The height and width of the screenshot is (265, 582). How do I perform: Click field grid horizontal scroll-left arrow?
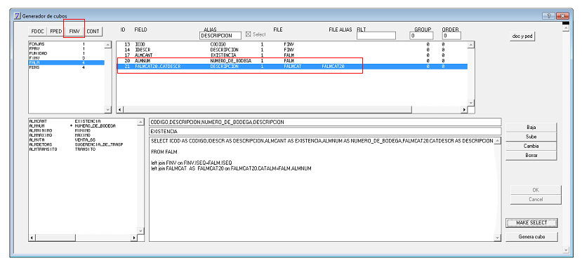(x=120, y=110)
